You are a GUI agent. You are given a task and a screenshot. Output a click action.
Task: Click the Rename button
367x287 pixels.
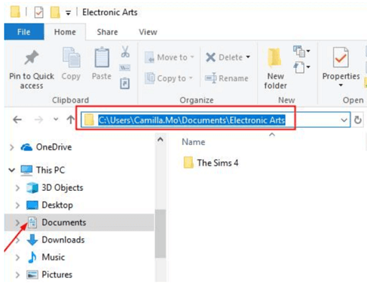point(227,78)
